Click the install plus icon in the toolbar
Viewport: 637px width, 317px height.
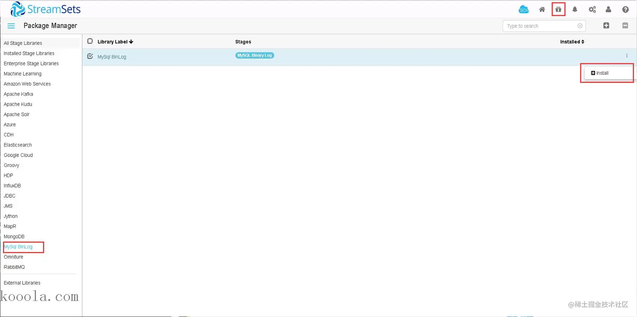tap(606, 25)
